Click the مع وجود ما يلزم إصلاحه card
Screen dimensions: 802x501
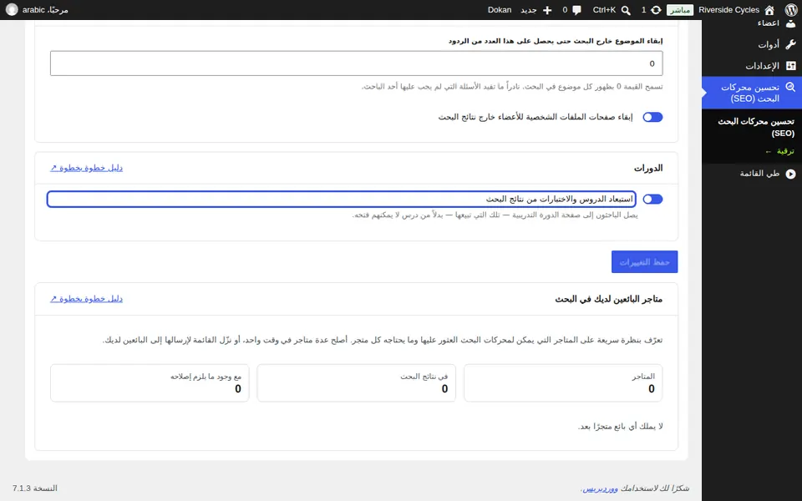[x=150, y=383]
